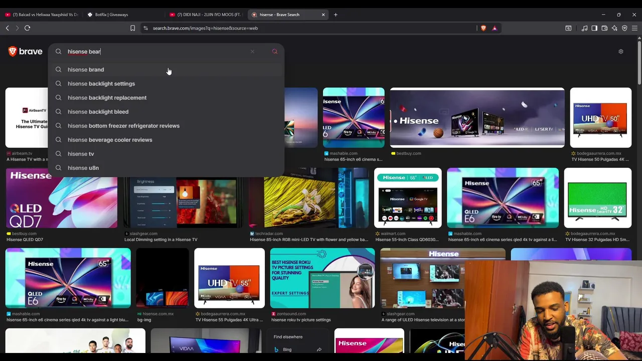The image size is (642, 361).
Task: Click the Brave logo home link
Action: click(25, 51)
